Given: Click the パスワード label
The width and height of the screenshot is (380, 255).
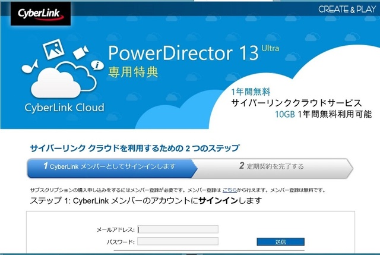Looking at the screenshot, I should (x=121, y=242).
